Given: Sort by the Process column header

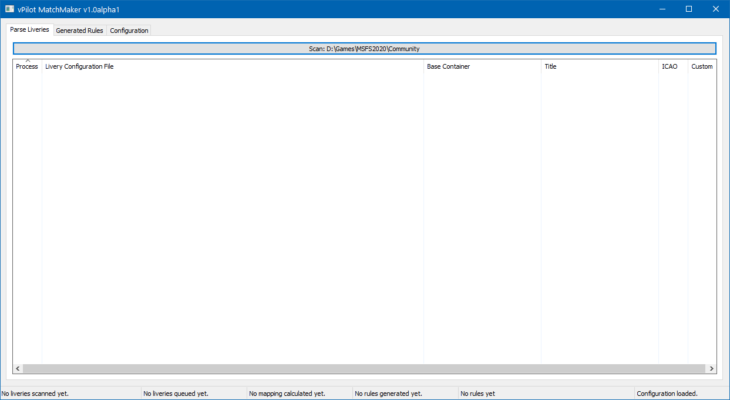Looking at the screenshot, I should pos(27,66).
